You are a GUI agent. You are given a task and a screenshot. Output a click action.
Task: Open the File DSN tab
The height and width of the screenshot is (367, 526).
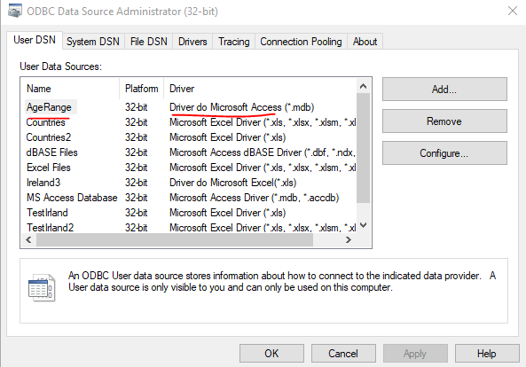(x=149, y=42)
